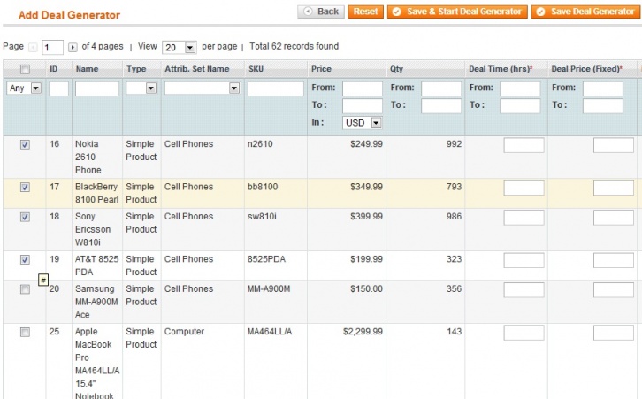Sort by Name column header
The image size is (642, 399).
click(87, 69)
